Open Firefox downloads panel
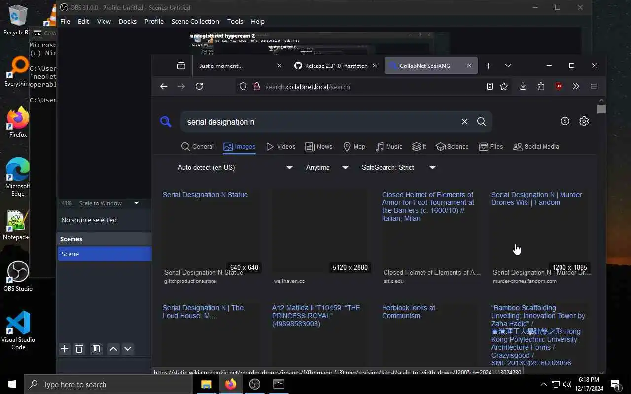This screenshot has height=394, width=631. point(523,86)
